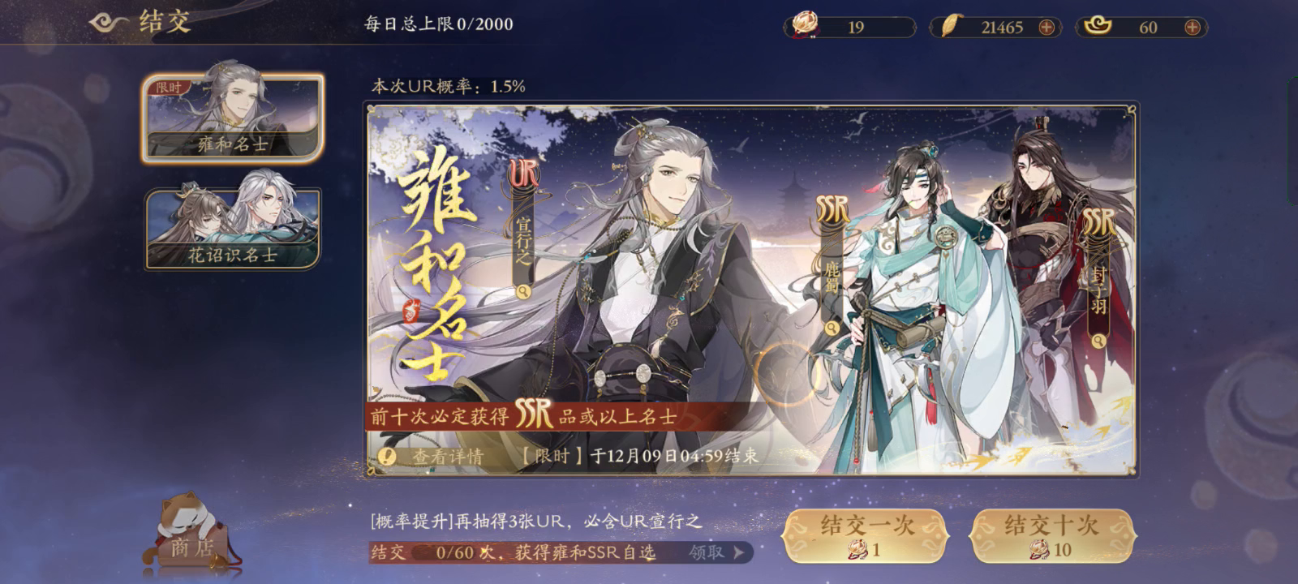The image size is (1298, 584).
Task: Tap the 前十次必定获得SSR red ribbon
Action: [x=560, y=417]
